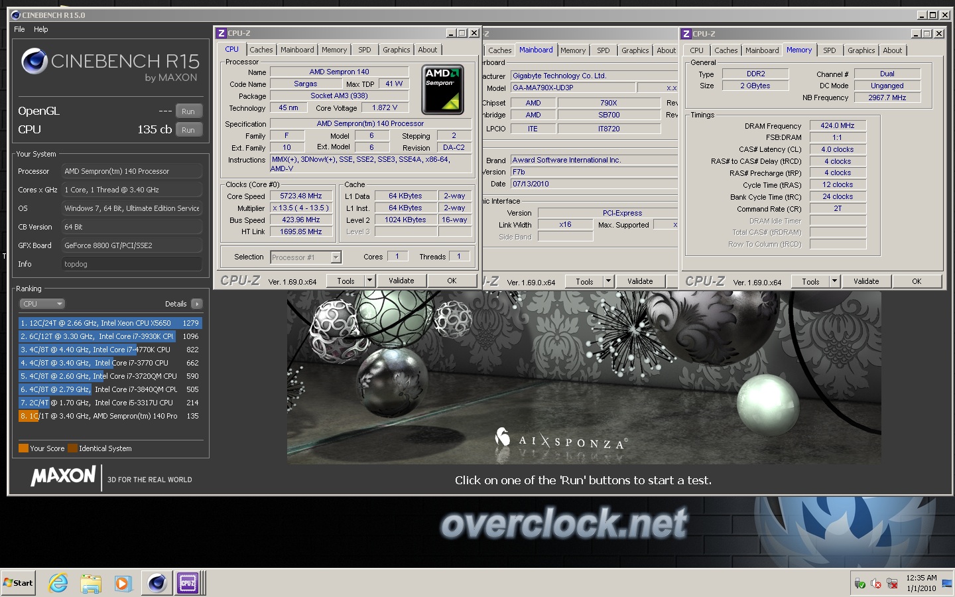Select Graphics tab in Mainboard window

tap(635, 50)
